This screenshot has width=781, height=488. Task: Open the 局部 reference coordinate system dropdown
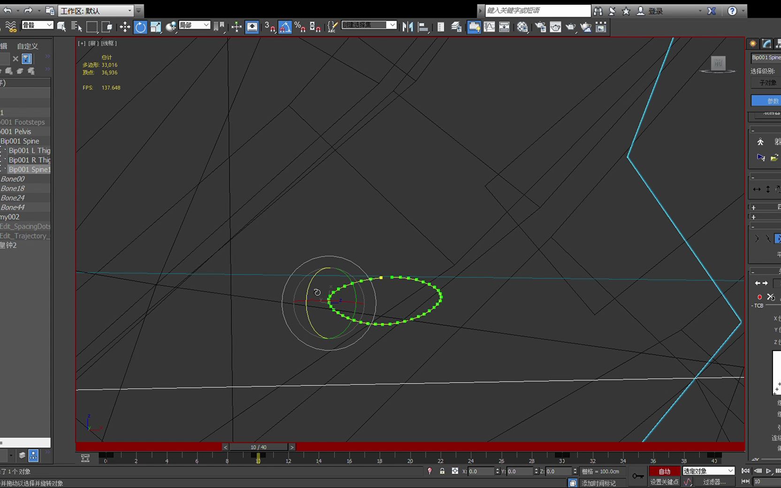tap(194, 25)
